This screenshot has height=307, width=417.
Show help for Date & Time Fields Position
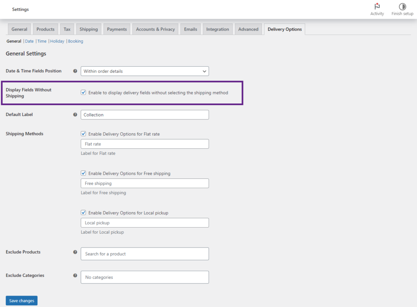click(75, 71)
